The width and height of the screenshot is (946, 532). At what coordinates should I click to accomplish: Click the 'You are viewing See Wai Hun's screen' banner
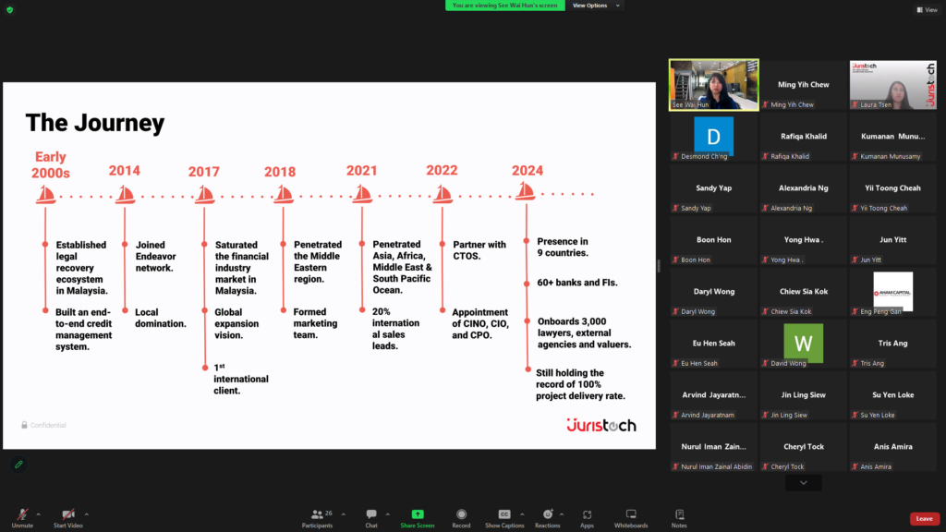click(505, 6)
